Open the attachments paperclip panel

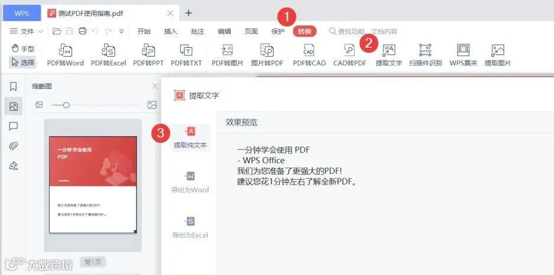(x=14, y=145)
